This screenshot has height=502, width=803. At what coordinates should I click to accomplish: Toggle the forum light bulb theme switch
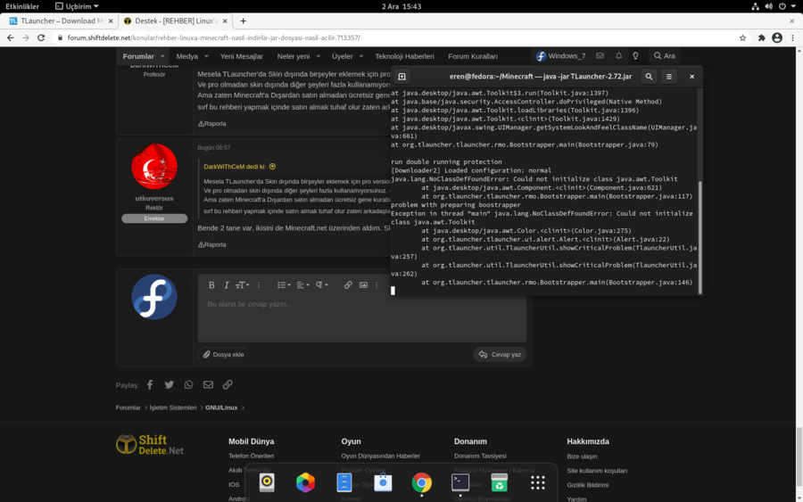[635, 56]
